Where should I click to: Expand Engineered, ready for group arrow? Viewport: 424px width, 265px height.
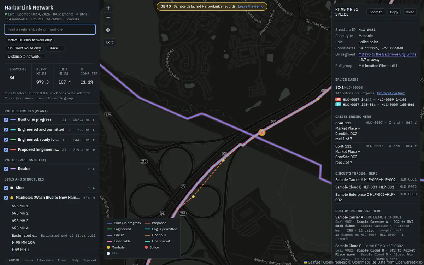pyautogui.click(x=94, y=140)
